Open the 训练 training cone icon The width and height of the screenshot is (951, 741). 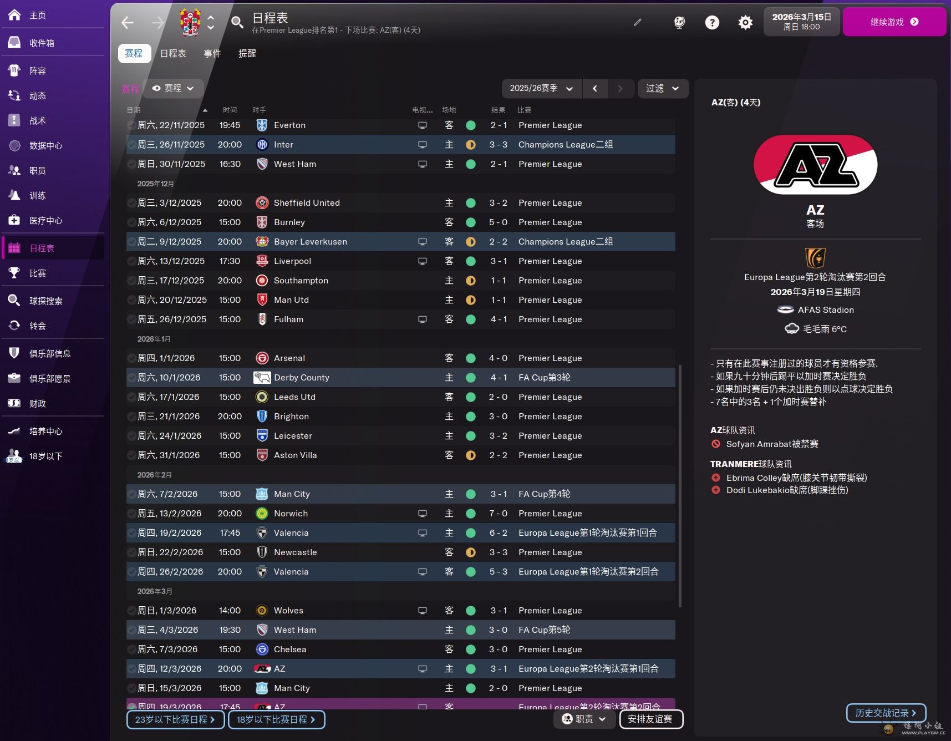[x=14, y=195]
